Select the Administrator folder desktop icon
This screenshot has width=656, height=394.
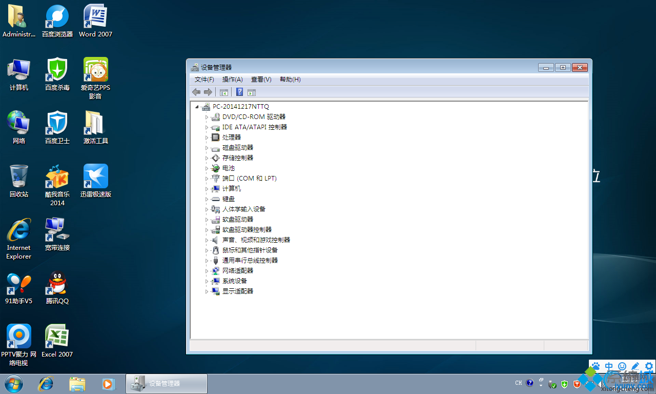(19, 22)
